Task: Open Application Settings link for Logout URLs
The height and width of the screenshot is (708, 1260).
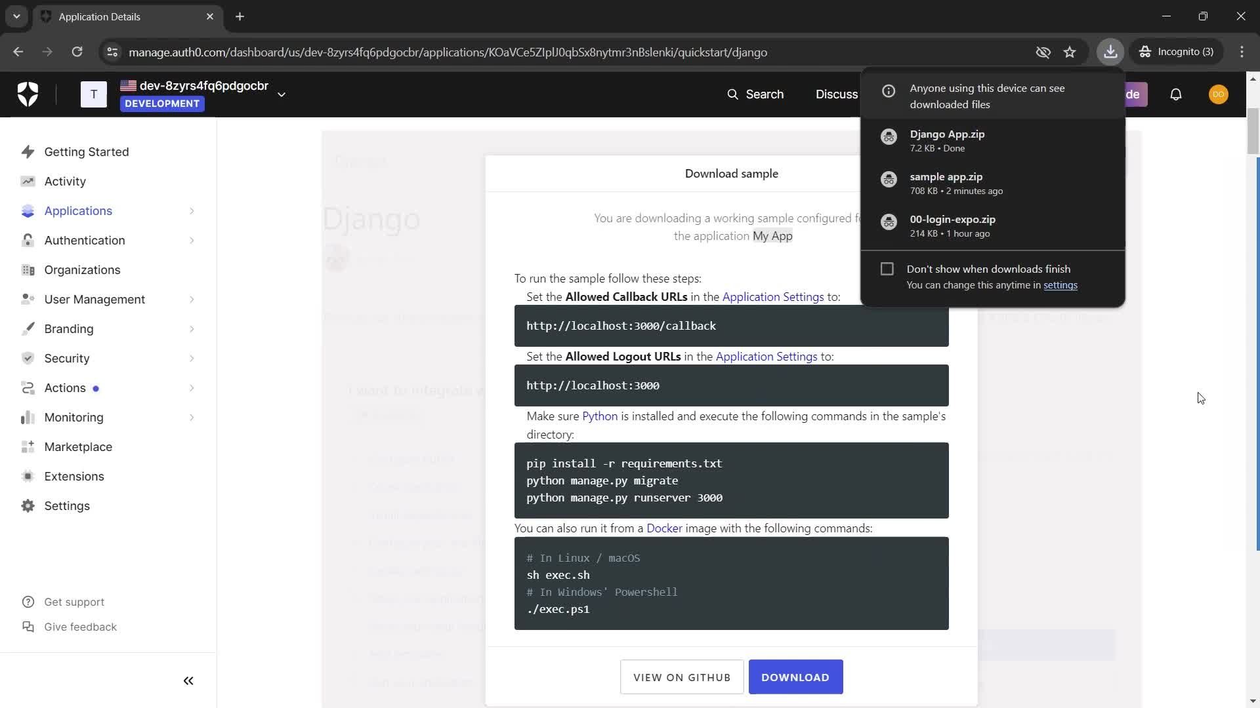Action: click(766, 357)
